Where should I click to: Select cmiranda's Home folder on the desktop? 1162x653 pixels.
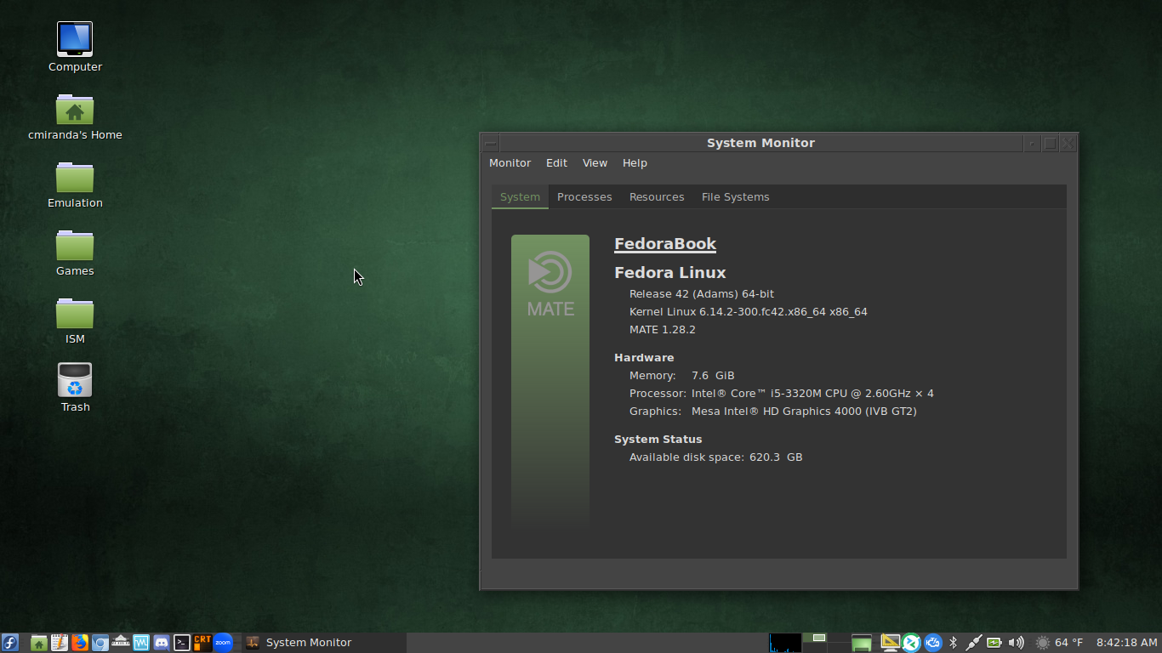click(75, 116)
